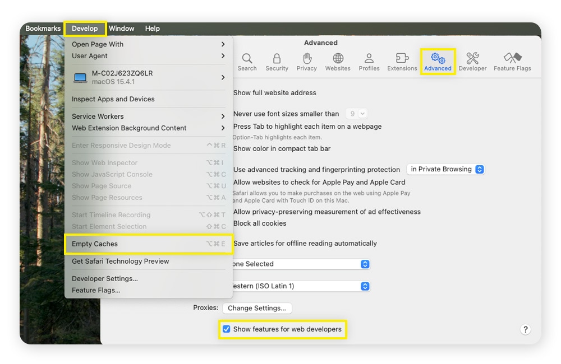Open the in Private Browsing popup
The height and width of the screenshot is (364, 561).
point(446,169)
